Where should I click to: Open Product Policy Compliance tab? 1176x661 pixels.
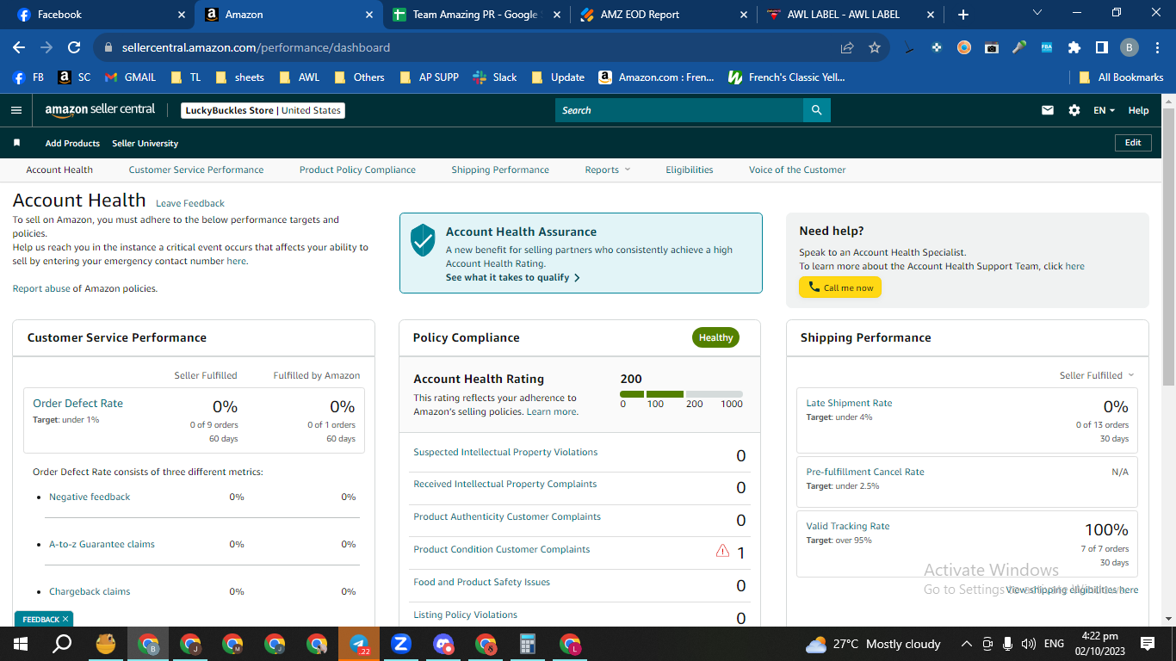[x=357, y=170]
